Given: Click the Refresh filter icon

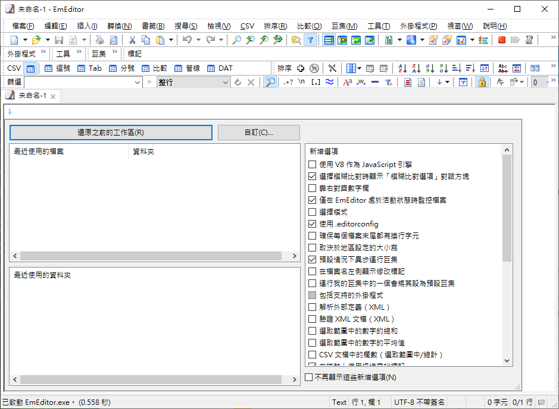Looking at the screenshot, I should (x=238, y=82).
